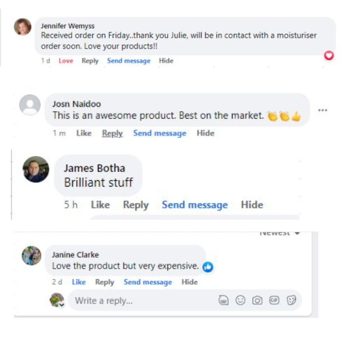The image size is (343, 343).
Task: Click the thumbs-up reaction on Janine's comment
Action: (208, 267)
